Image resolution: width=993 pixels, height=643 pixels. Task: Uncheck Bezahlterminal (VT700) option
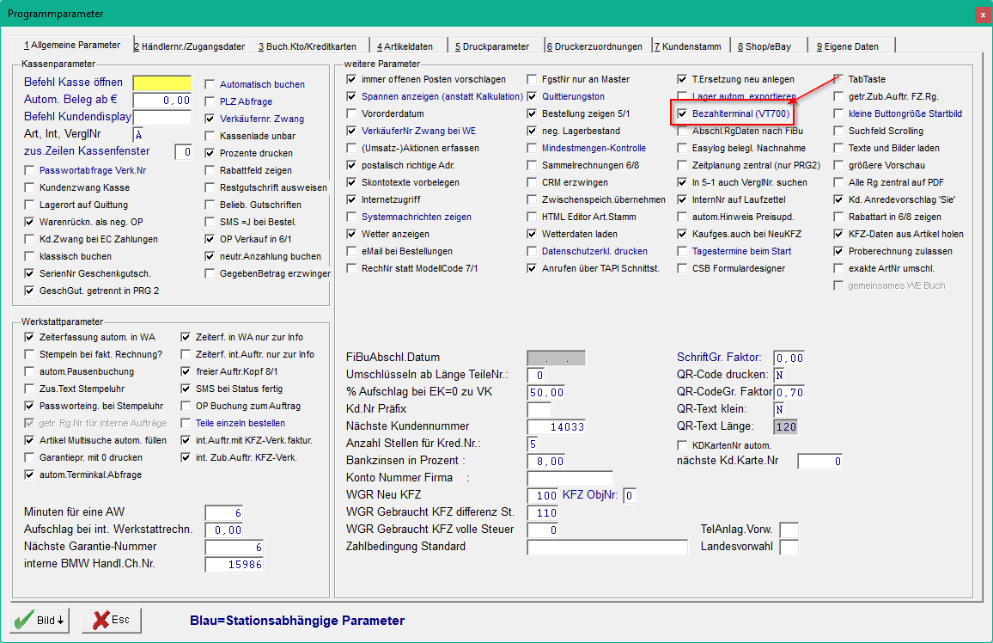pyautogui.click(x=682, y=113)
